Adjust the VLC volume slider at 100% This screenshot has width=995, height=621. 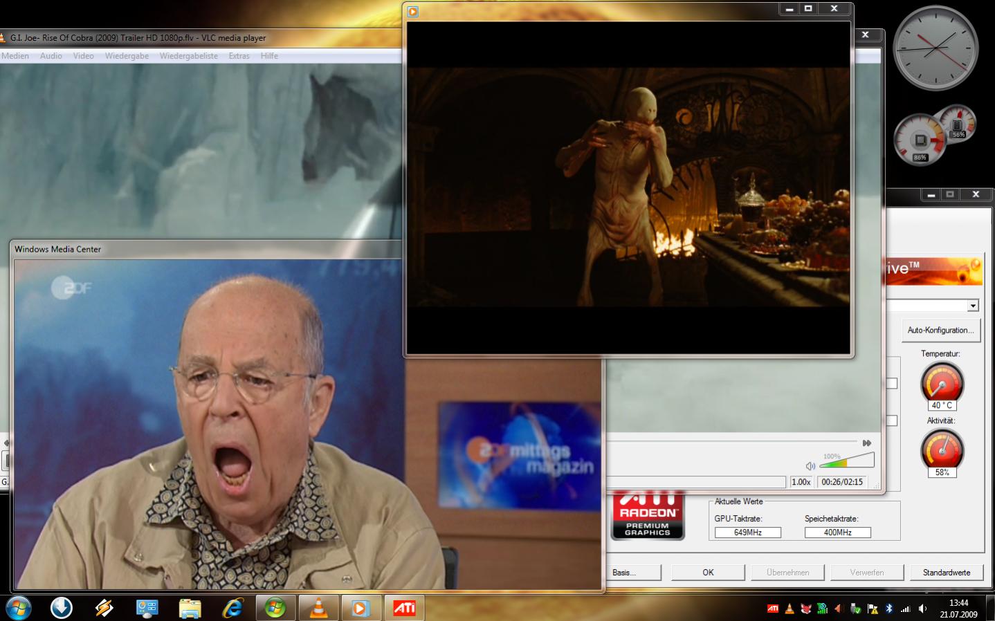[847, 461]
